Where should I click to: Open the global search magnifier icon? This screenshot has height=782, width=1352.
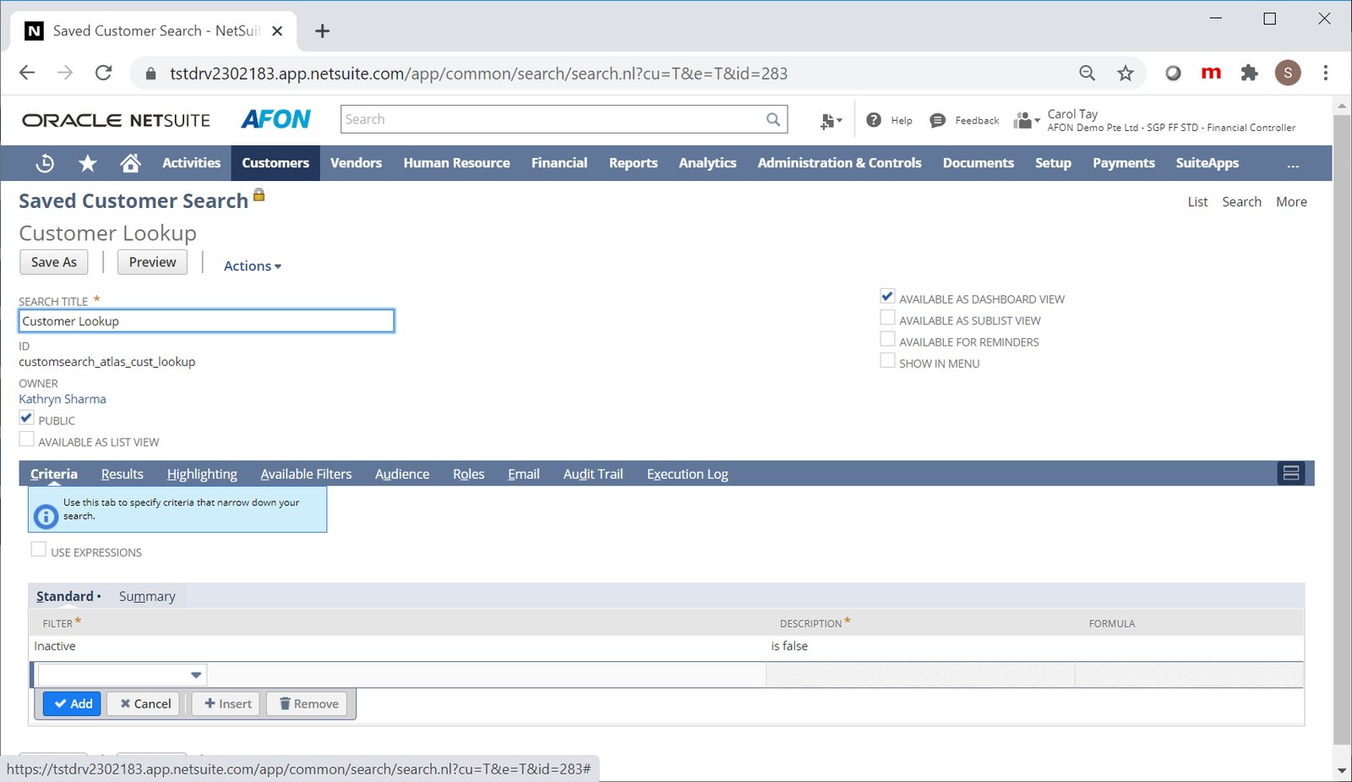coord(771,119)
